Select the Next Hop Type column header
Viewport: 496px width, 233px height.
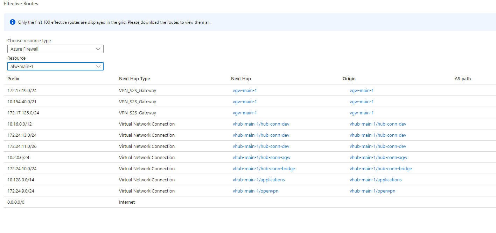coord(134,78)
